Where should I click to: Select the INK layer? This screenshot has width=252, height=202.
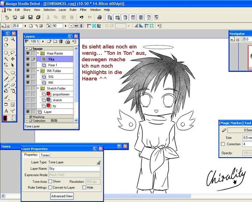pyautogui.click(x=55, y=82)
